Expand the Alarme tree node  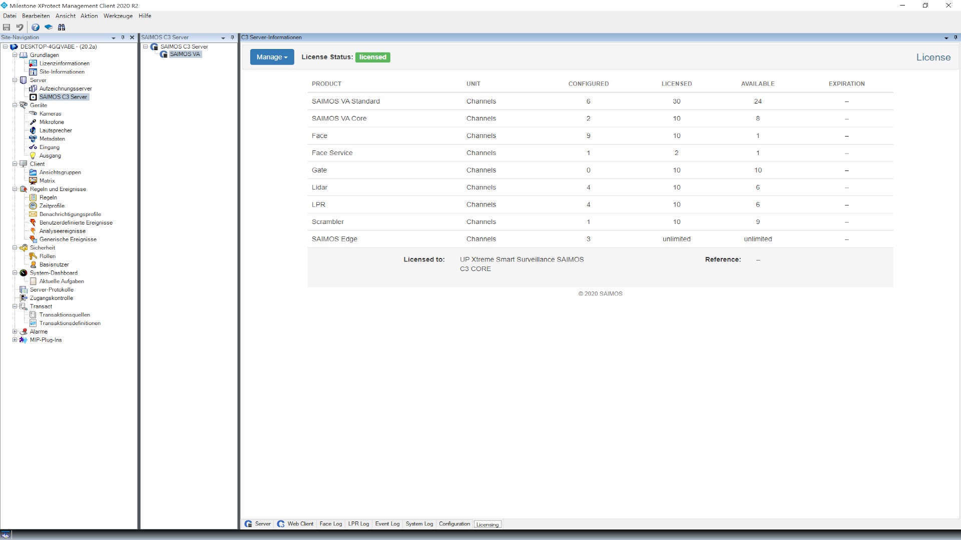pyautogui.click(x=15, y=331)
